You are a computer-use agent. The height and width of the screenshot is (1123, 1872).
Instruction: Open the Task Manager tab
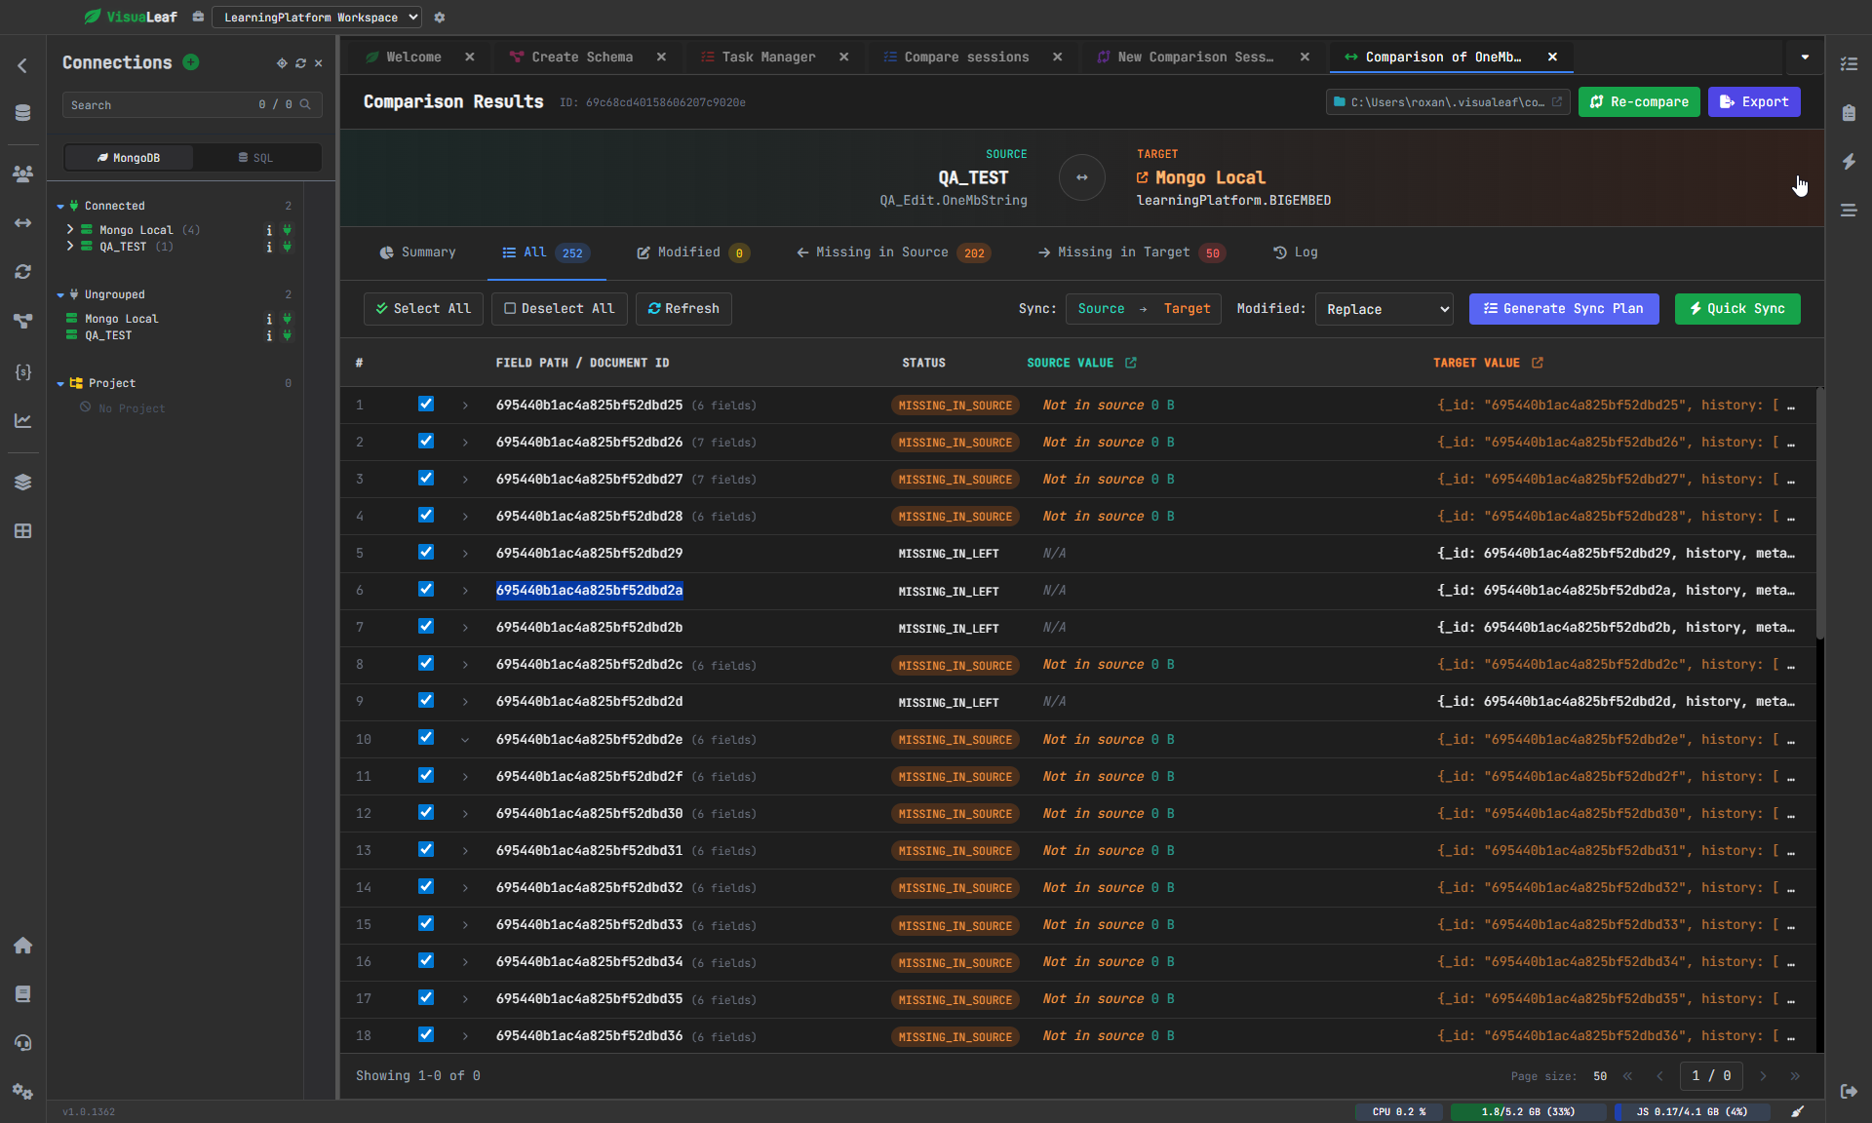click(x=769, y=57)
